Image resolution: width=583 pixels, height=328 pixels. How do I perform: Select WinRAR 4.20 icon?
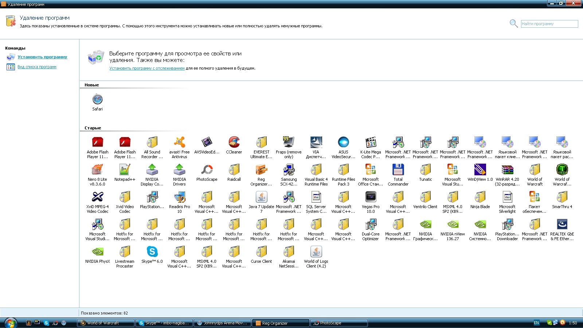(x=507, y=169)
